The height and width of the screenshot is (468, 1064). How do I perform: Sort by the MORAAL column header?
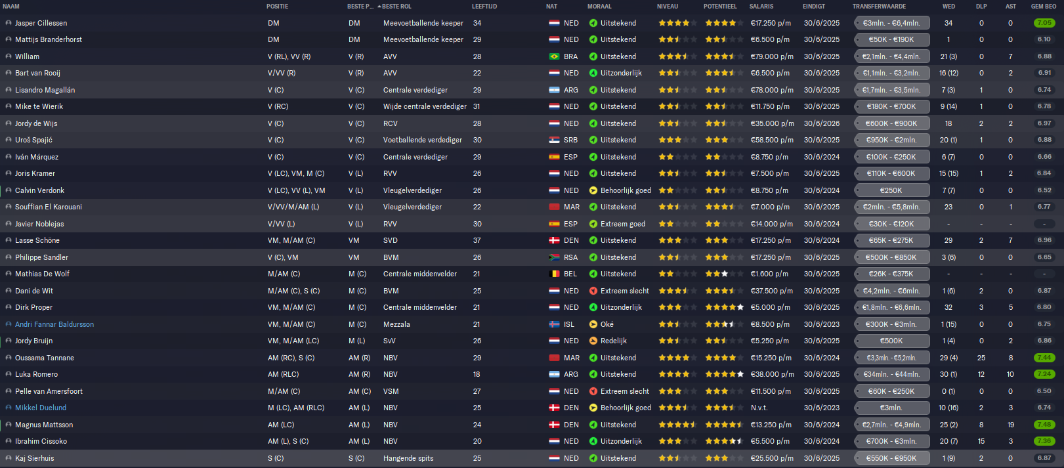pyautogui.click(x=599, y=7)
